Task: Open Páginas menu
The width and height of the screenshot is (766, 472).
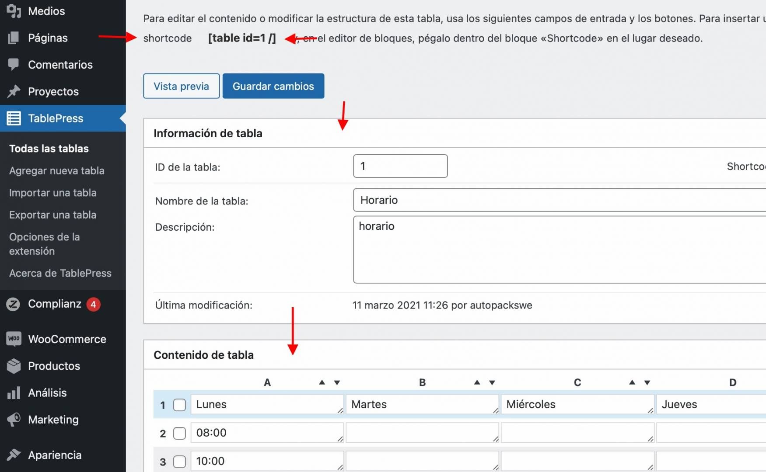Action: [63, 38]
